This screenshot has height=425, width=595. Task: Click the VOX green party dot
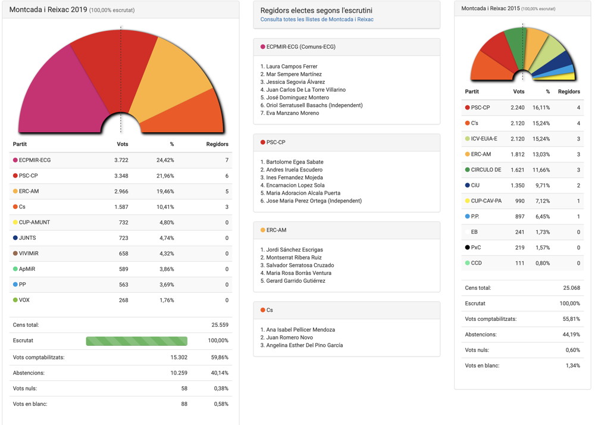[x=15, y=300]
